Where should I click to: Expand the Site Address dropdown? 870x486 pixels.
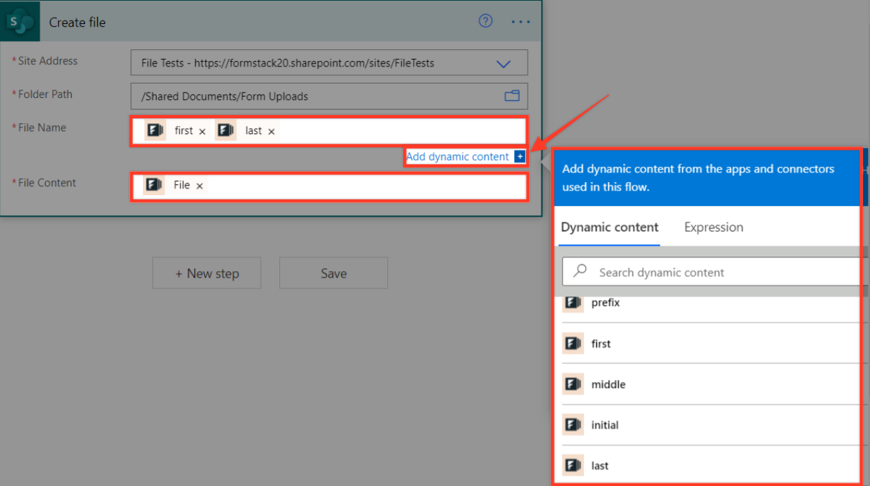point(503,64)
